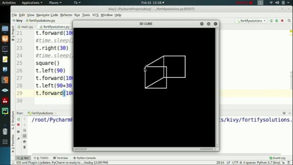Open the Window menu
The height and width of the screenshot is (165, 293).
[107, 15]
